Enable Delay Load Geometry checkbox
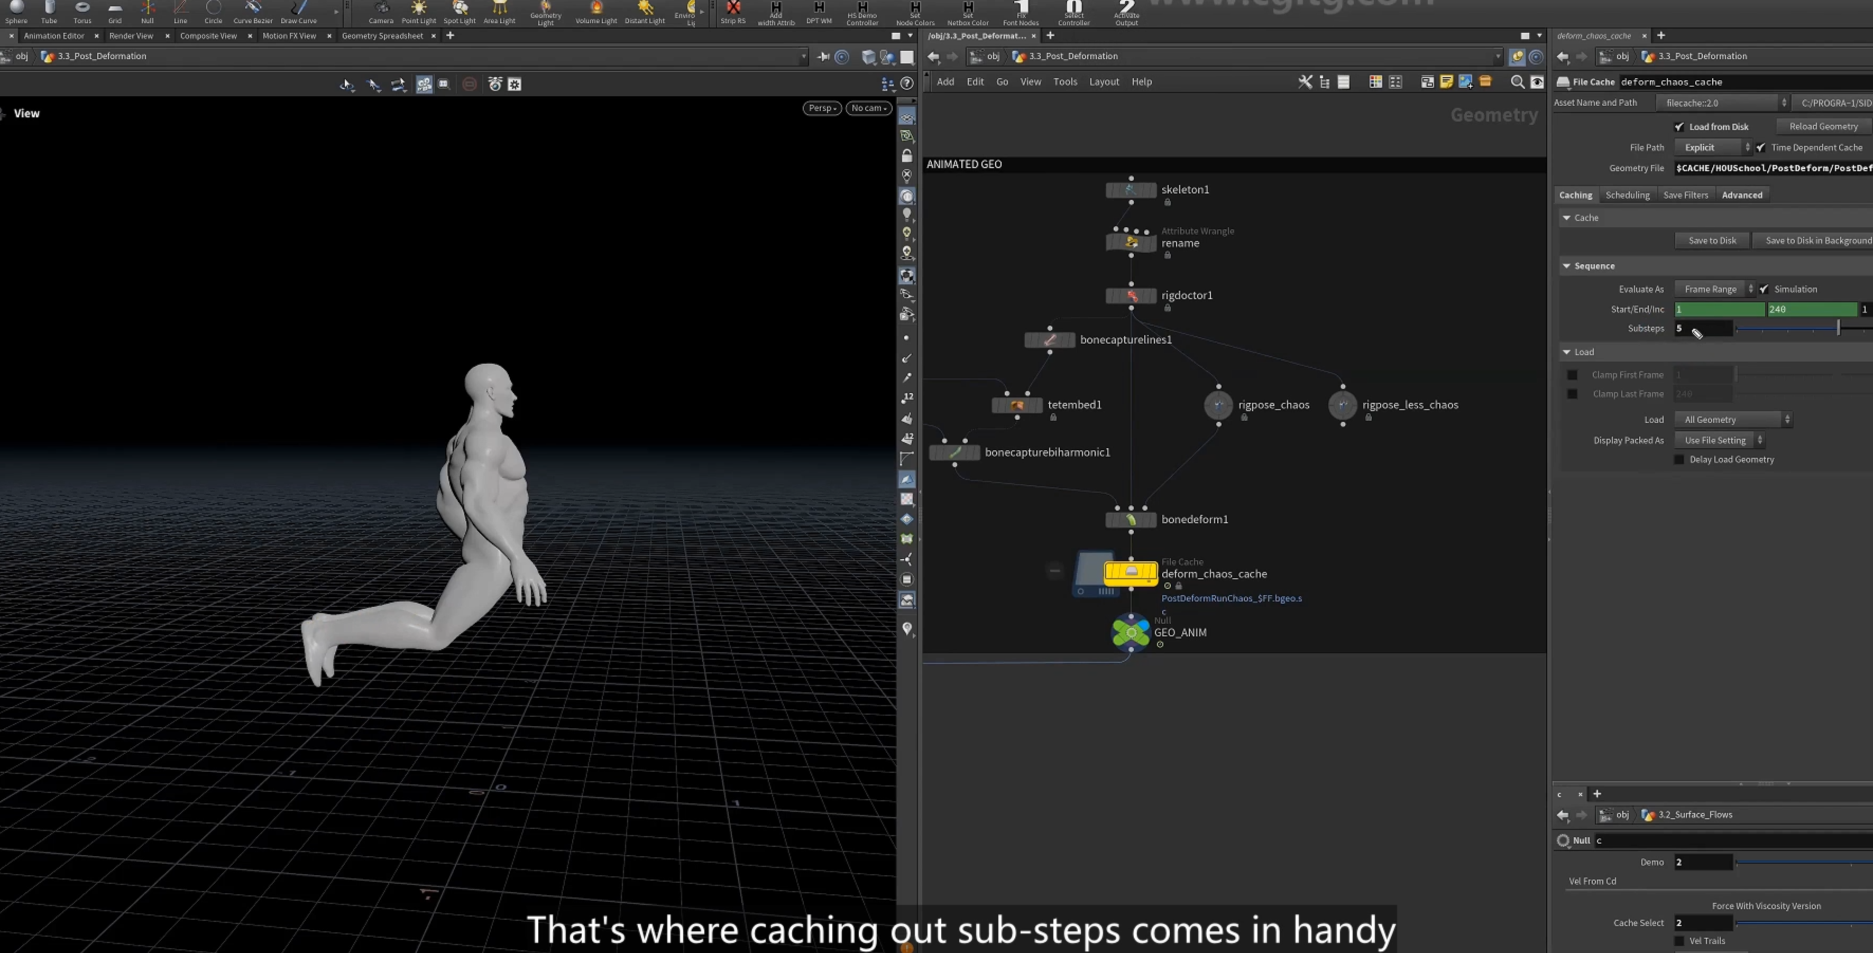The image size is (1873, 953). pos(1679,459)
